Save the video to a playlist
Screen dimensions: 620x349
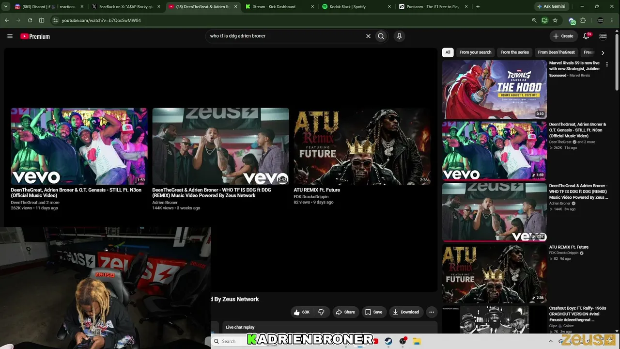373,312
